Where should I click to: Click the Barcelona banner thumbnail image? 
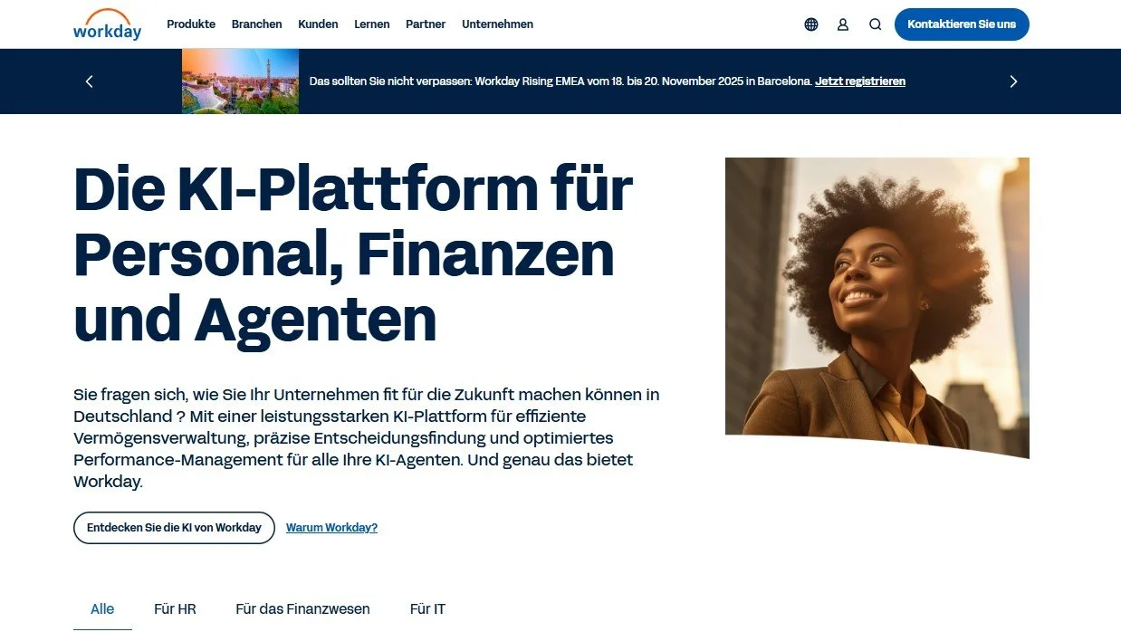[240, 81]
